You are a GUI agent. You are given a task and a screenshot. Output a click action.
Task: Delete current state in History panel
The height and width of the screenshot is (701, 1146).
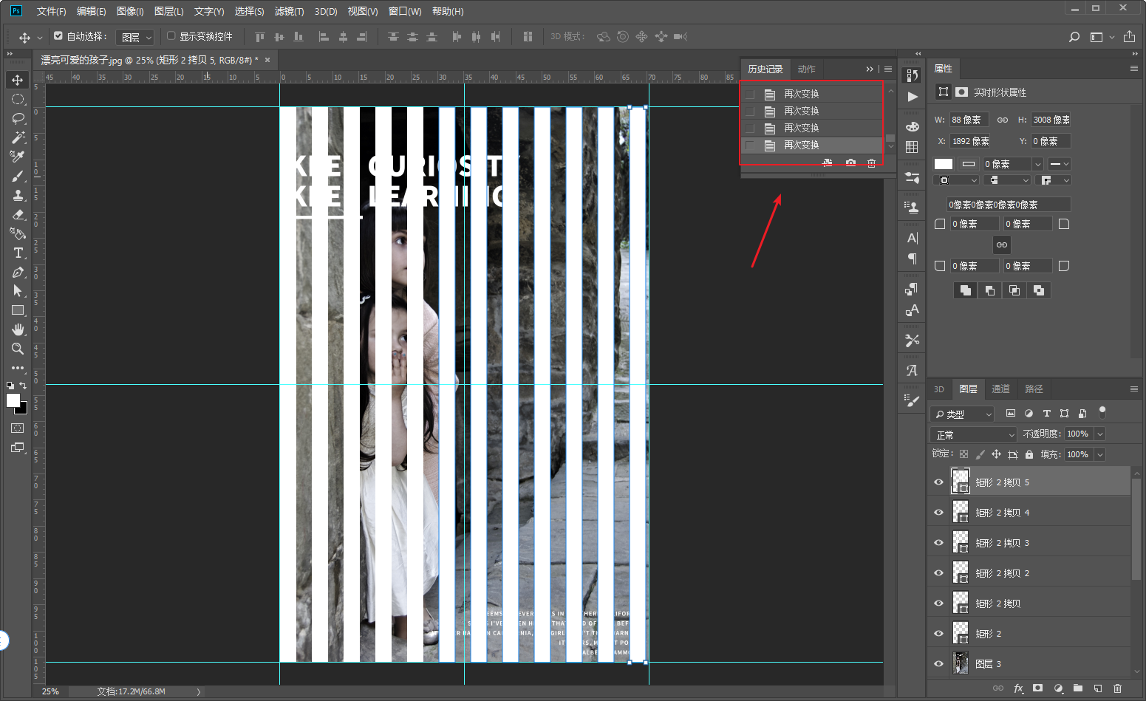pos(871,163)
